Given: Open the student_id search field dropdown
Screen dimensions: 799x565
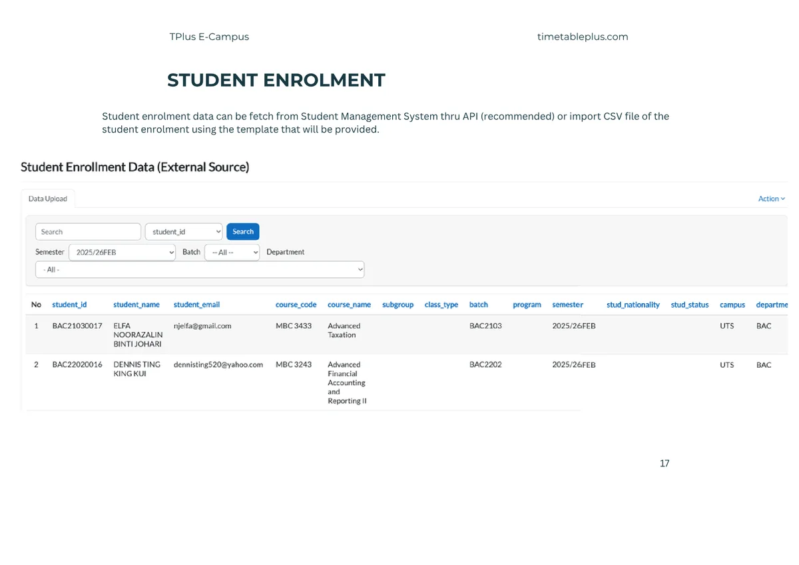Looking at the screenshot, I should coord(184,232).
